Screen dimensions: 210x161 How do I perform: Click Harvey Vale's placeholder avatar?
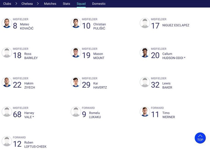(7, 112)
